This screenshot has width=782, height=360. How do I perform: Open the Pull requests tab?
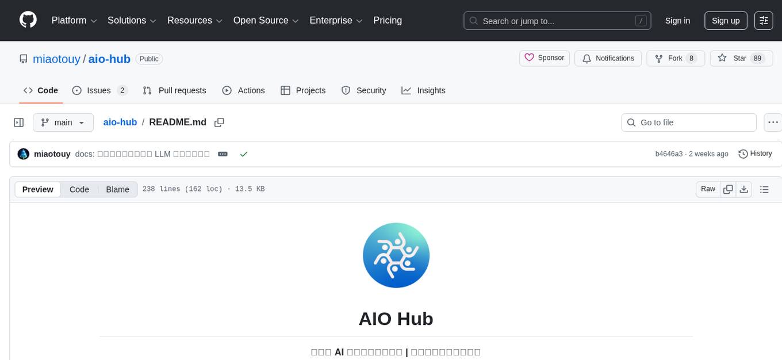[182, 90]
